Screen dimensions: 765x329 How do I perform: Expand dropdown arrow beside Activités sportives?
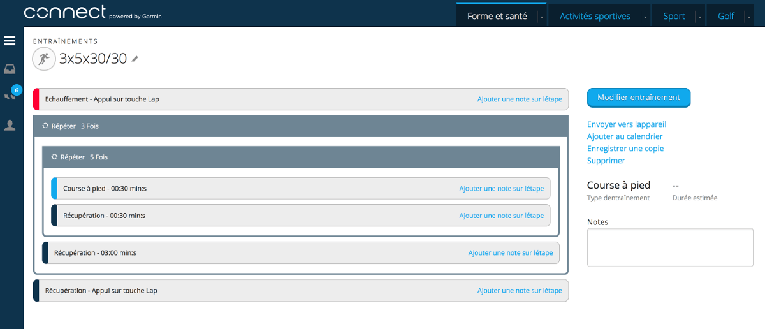pyautogui.click(x=645, y=17)
